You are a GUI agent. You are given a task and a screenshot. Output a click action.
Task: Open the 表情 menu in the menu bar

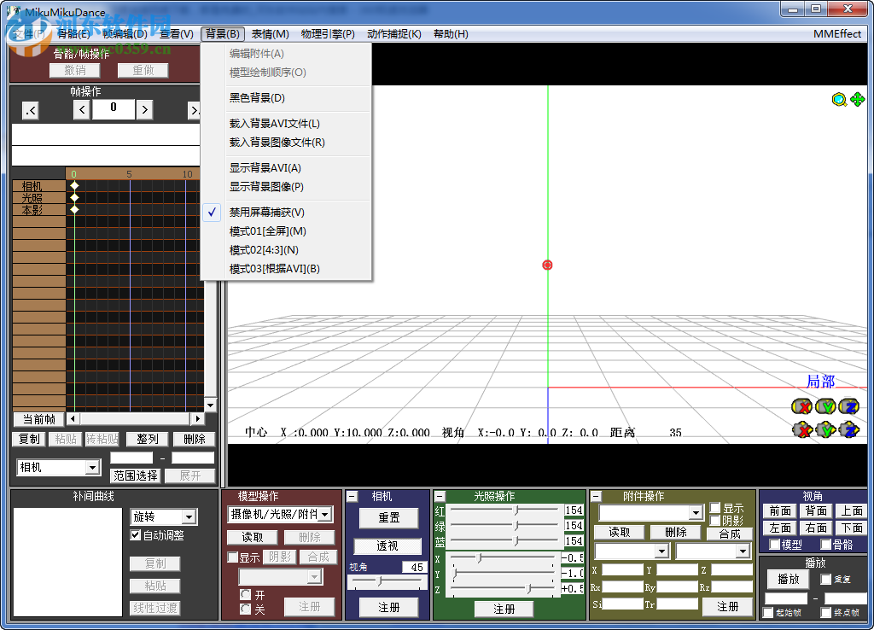click(269, 33)
